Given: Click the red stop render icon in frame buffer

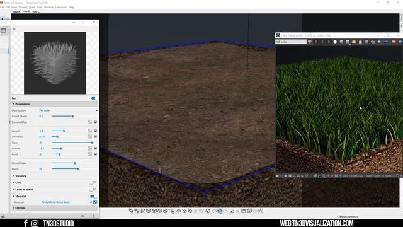Looking at the screenshot, I should [394, 42].
